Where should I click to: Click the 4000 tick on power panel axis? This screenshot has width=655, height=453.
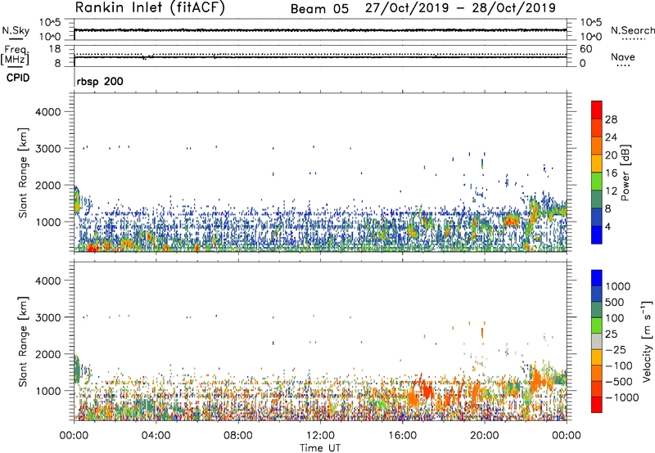coord(47,112)
